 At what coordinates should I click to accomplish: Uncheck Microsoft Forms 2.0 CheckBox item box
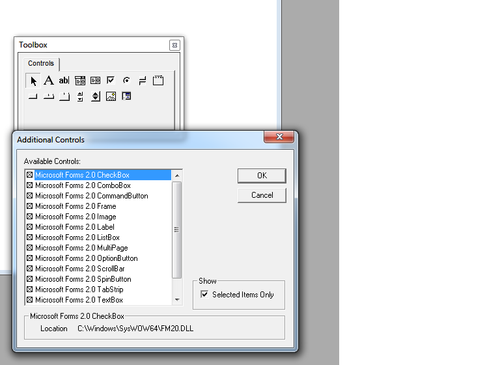[30, 175]
